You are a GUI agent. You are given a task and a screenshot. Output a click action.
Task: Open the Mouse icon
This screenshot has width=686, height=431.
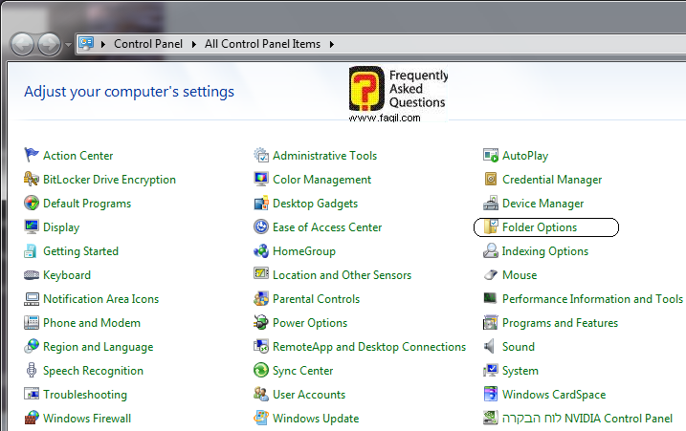pyautogui.click(x=491, y=275)
